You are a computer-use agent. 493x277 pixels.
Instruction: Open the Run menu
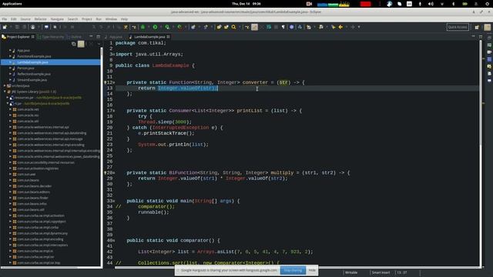tap(99, 19)
